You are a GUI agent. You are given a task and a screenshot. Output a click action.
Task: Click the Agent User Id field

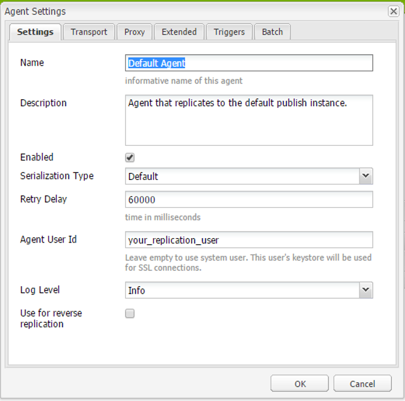click(x=249, y=240)
